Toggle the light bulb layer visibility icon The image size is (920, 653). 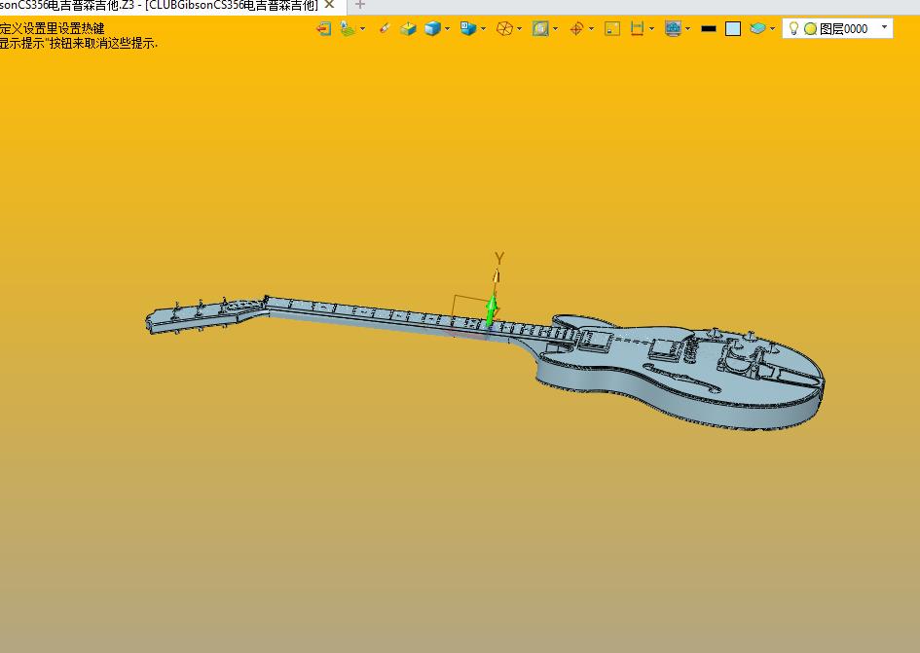(793, 28)
